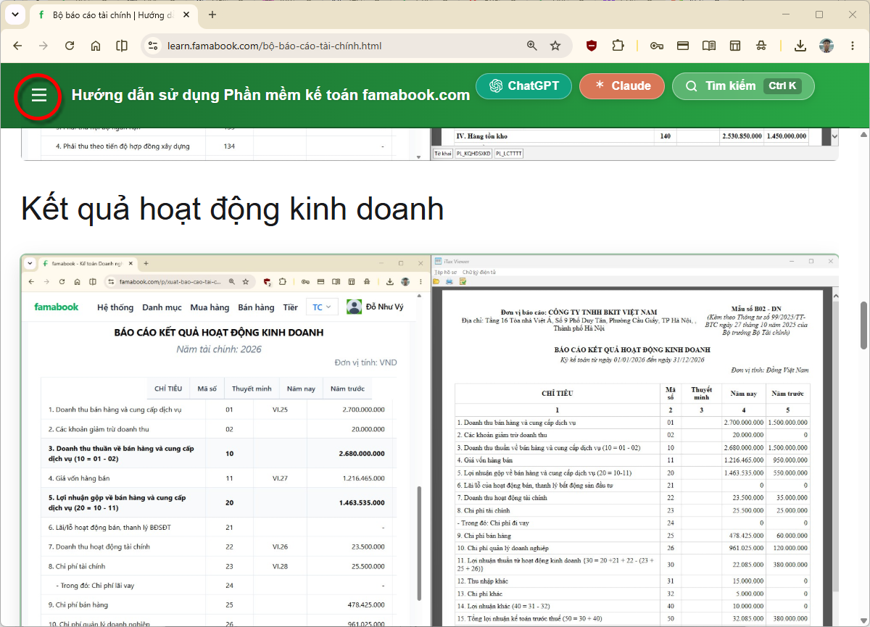Switch to the PL_LCTTTT sheet tab
Screen dimensions: 870x627
coord(509,154)
